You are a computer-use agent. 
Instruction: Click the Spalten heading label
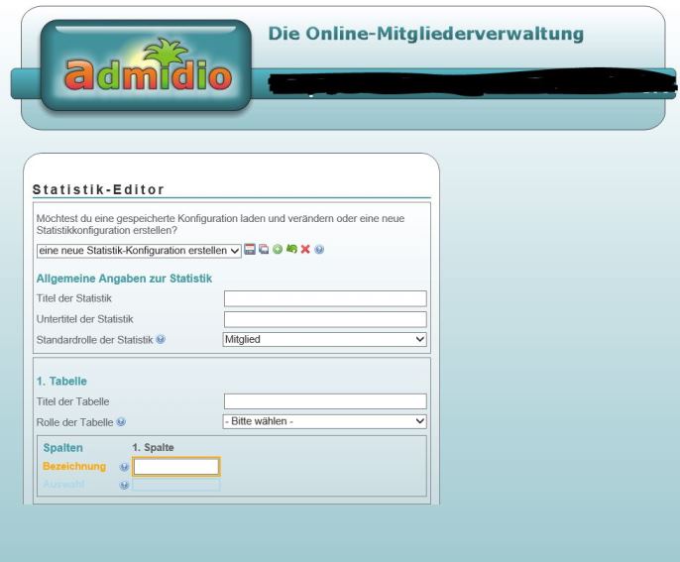pos(62,448)
